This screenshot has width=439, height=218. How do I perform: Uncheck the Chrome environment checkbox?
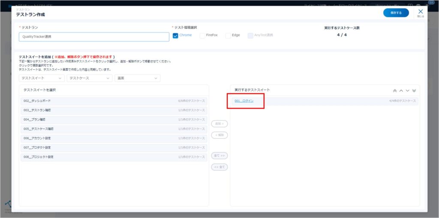click(175, 36)
